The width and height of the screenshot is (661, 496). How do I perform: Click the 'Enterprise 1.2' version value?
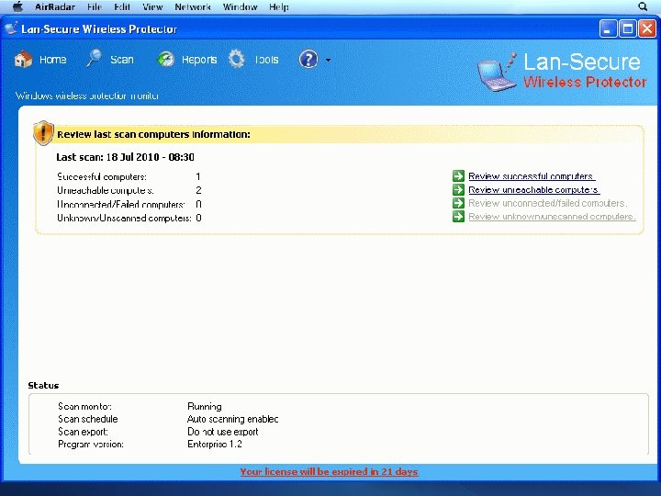click(215, 445)
